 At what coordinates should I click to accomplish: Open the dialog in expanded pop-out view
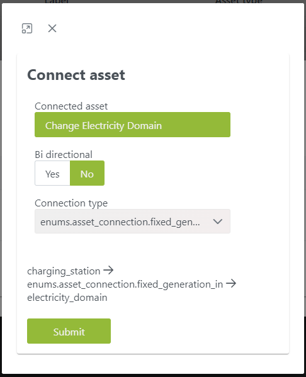click(x=27, y=28)
